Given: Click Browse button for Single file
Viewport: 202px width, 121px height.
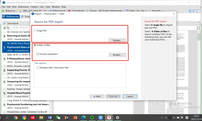Looking at the screenshot, I should [x=117, y=40].
